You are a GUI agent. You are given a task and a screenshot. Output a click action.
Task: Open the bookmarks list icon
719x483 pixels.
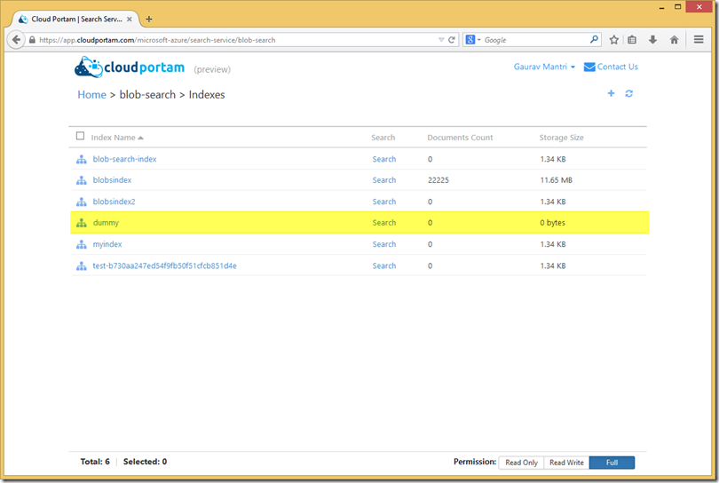pyautogui.click(x=632, y=40)
